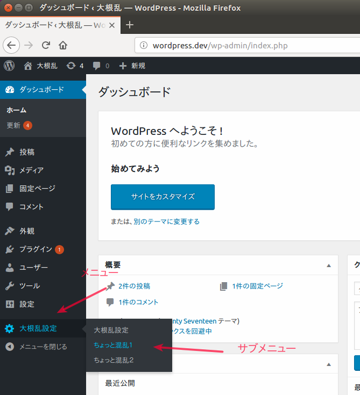Click the orange 1 badge next to プラグイン
Image resolution: width=360 pixels, height=395 pixels.
tap(60, 249)
